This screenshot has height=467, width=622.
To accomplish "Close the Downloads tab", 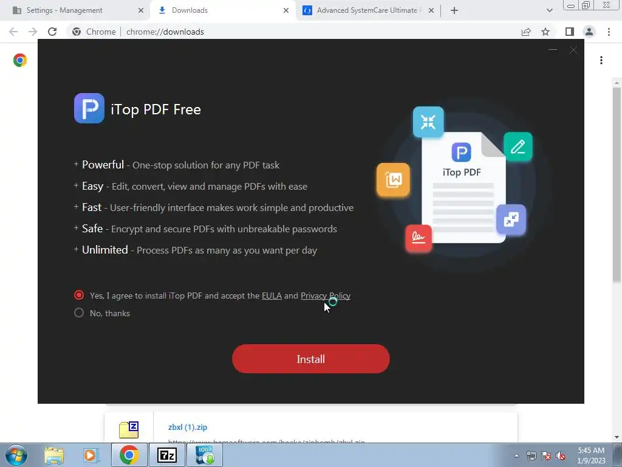I will point(286,10).
